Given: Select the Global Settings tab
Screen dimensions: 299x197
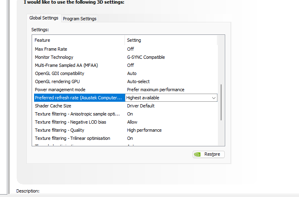Looking at the screenshot, I should pyautogui.click(x=44, y=18).
